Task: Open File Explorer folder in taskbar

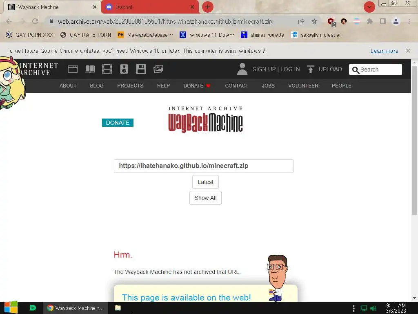Action: pyautogui.click(x=118, y=308)
